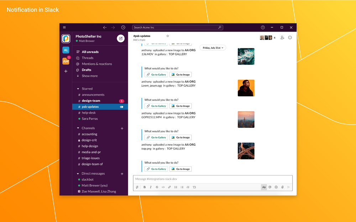
Task: Click Add a topic link
Action: 139,40
